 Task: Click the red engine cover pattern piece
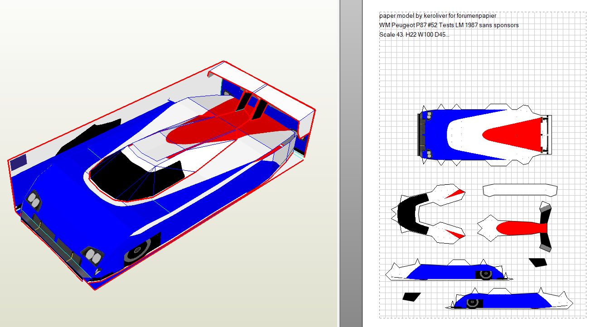517,228
